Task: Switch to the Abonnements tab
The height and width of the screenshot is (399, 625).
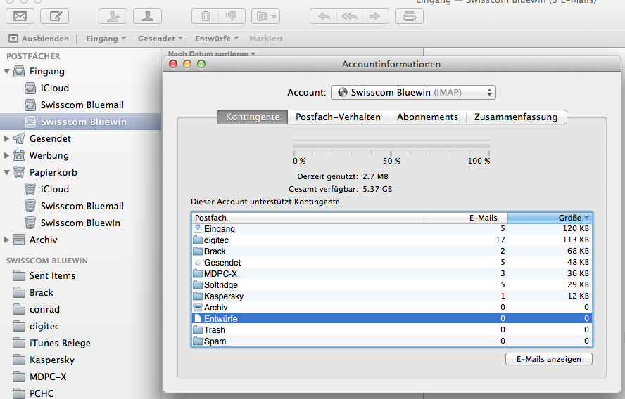Action: pos(427,117)
